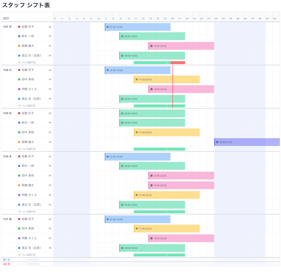Click light-blue square beside 渡辺 涼 (店長) on 7/31

click(19, 248)
